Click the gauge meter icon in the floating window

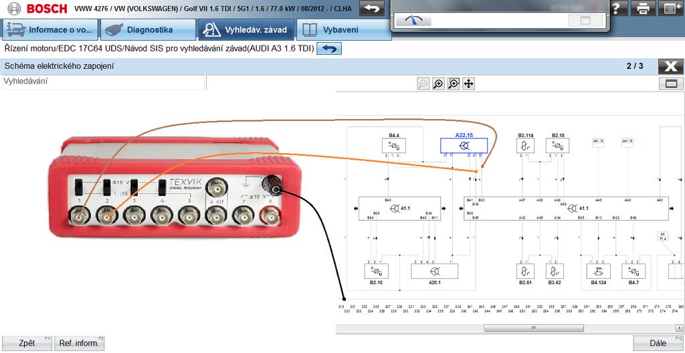[x=413, y=20]
